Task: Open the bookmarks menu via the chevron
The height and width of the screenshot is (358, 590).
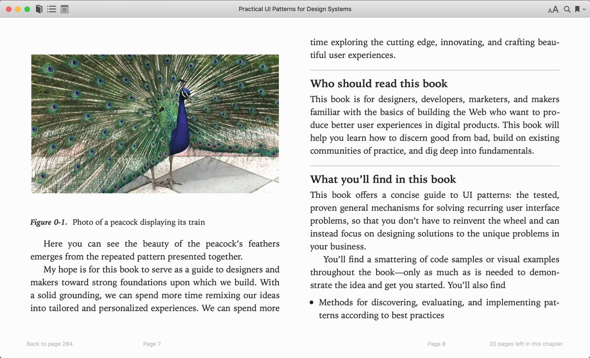Action: tap(583, 9)
